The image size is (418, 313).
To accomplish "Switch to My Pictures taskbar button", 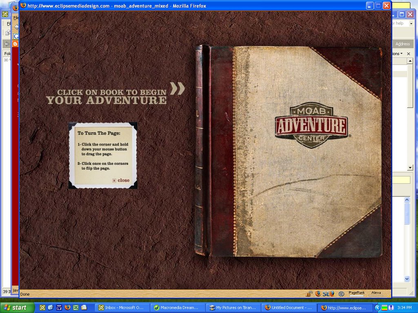I will click(x=233, y=308).
